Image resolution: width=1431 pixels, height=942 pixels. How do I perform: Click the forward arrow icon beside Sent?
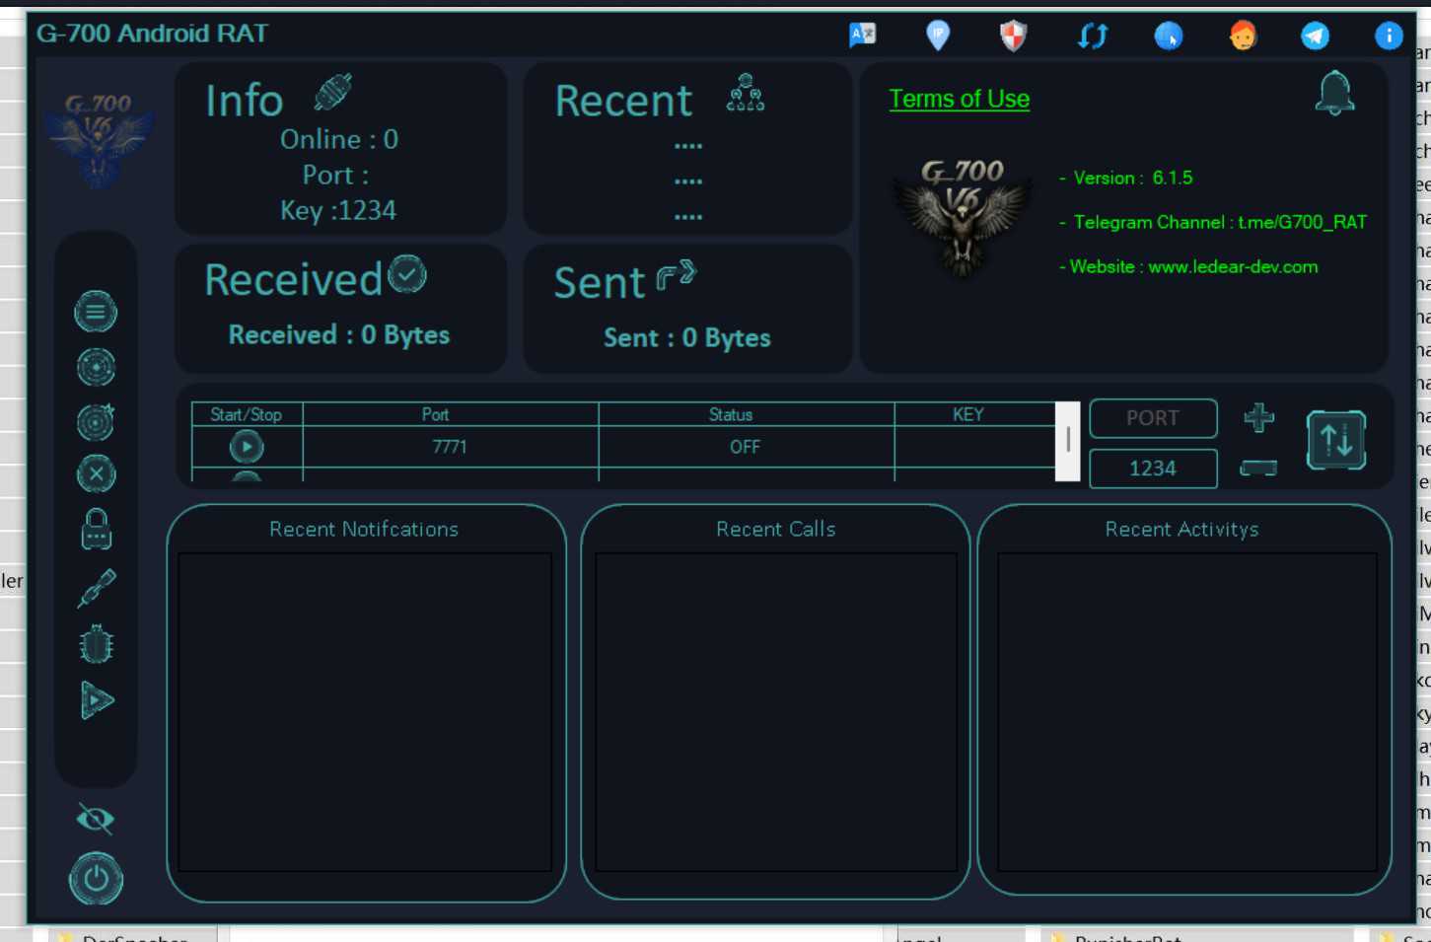(677, 276)
